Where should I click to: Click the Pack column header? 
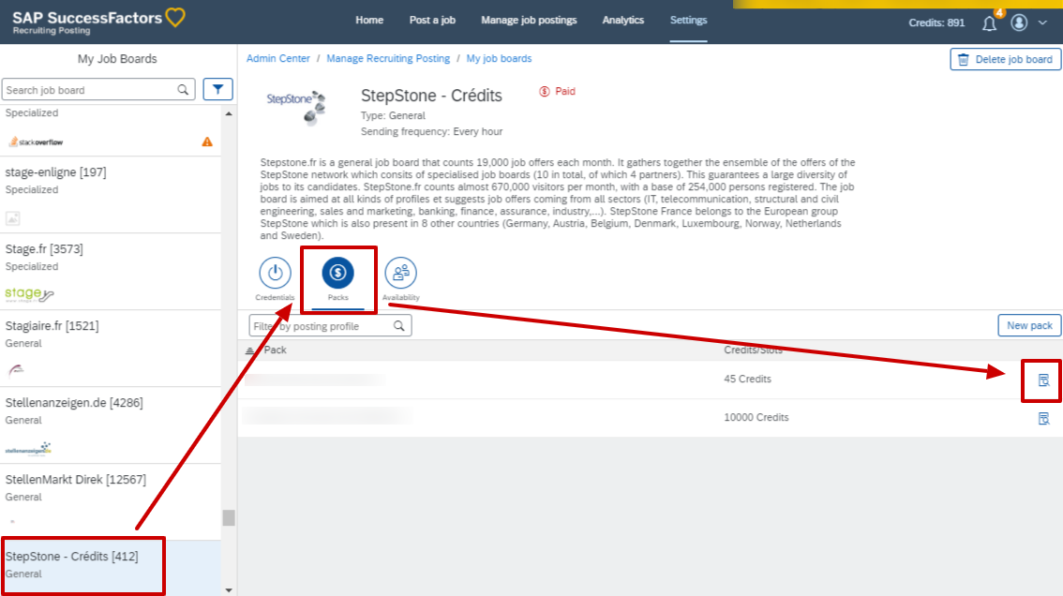click(276, 350)
